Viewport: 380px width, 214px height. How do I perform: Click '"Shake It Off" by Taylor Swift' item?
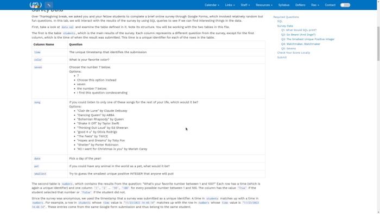click(x=98, y=123)
